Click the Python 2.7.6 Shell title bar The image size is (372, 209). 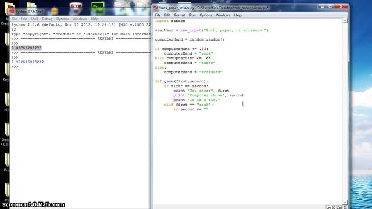pyautogui.click(x=80, y=12)
